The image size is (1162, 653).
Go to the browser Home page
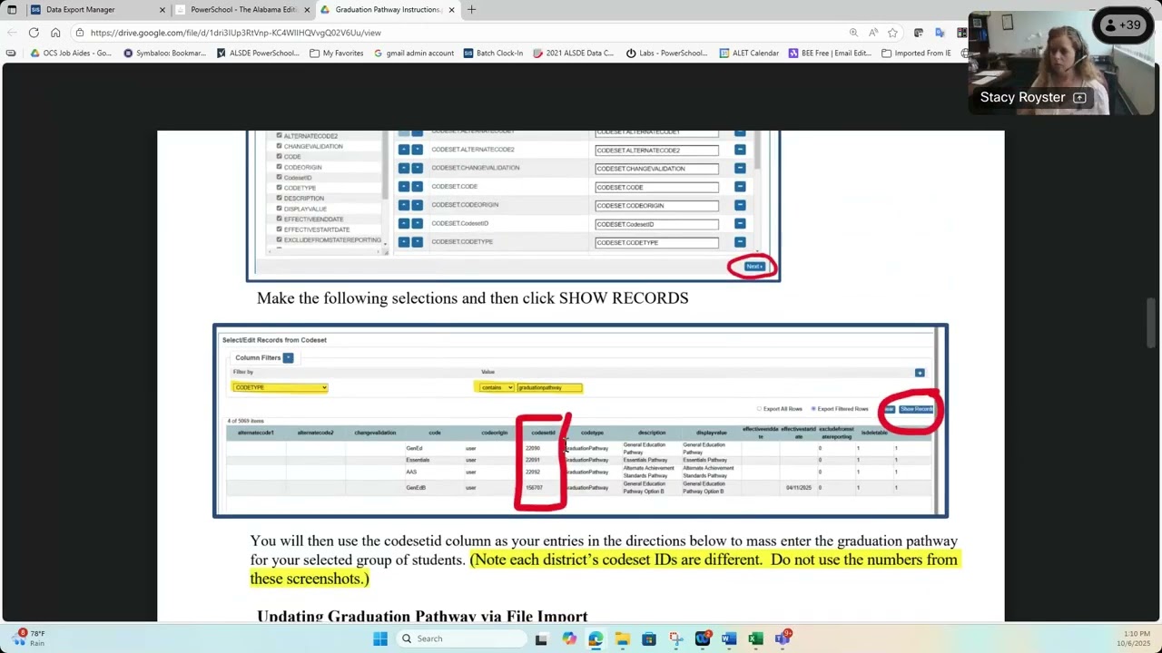pyautogui.click(x=55, y=33)
